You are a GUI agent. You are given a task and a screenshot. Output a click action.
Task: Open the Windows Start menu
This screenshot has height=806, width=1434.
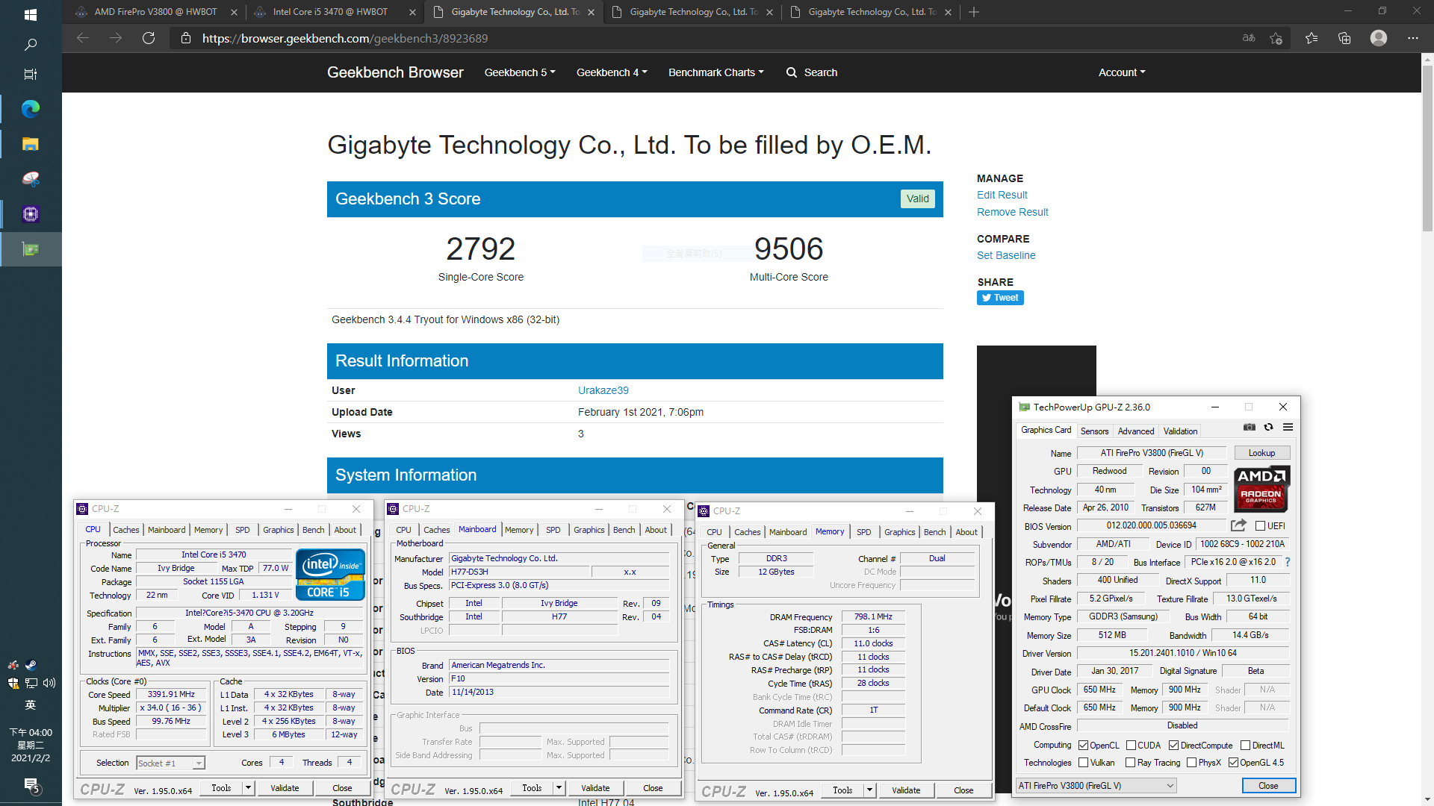tap(31, 15)
